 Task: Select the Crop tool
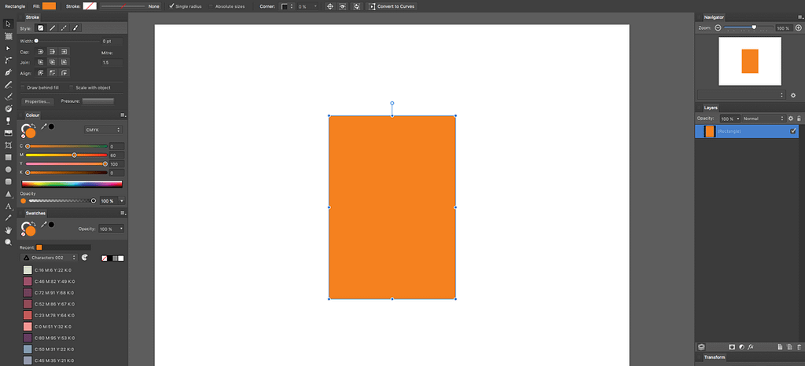9,145
